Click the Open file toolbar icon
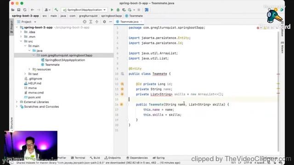The height and width of the screenshot is (165, 294). pos(13,10)
